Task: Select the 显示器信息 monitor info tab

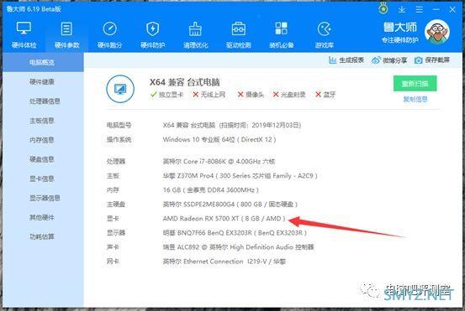Action: (45, 198)
